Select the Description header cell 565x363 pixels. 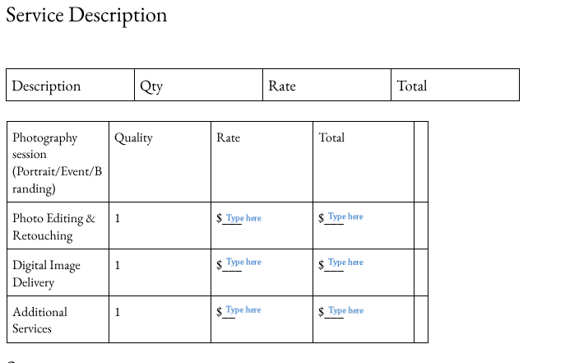(x=47, y=86)
